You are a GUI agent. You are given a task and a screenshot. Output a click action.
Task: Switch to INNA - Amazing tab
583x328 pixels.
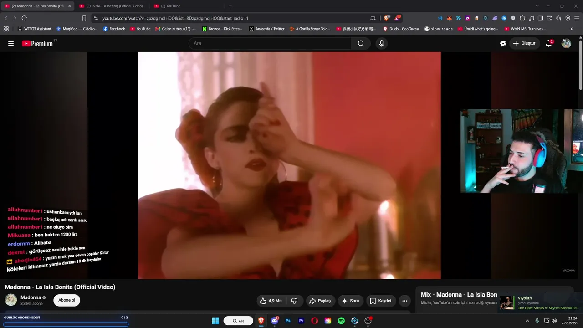tap(111, 6)
